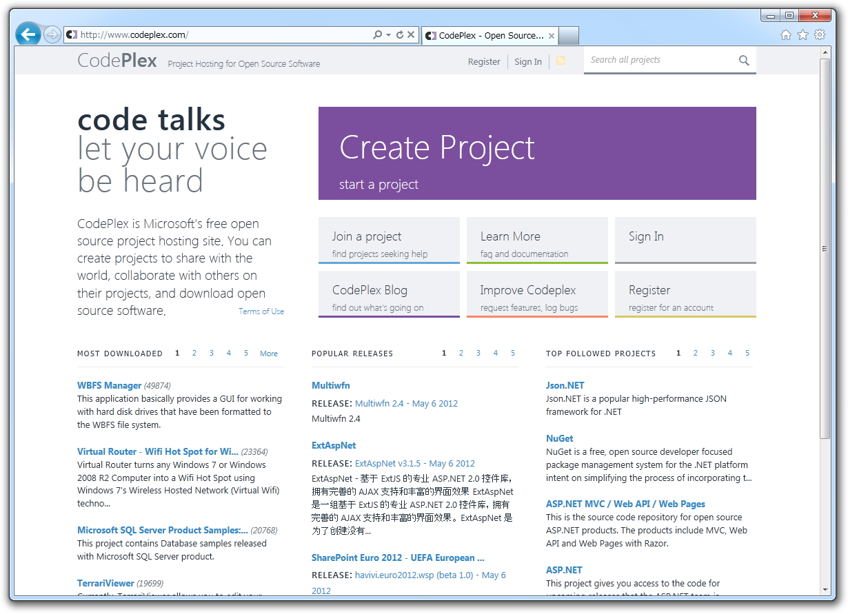Screen dimensions: 848x614
Task: Open the Join a project tile
Action: (389, 241)
